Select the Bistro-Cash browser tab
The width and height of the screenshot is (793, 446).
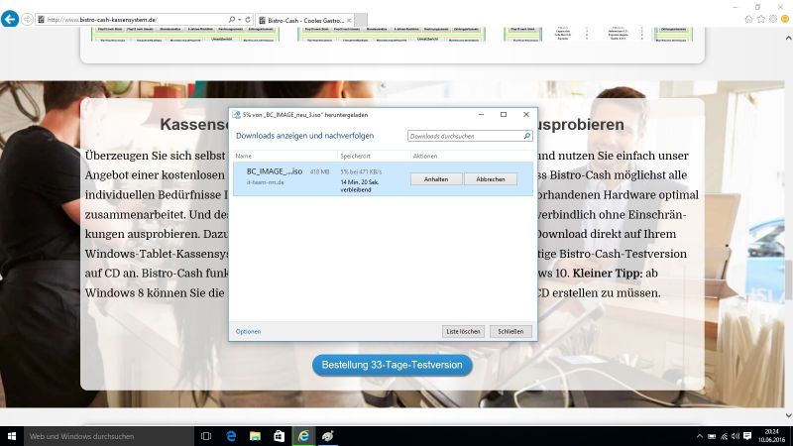305,20
